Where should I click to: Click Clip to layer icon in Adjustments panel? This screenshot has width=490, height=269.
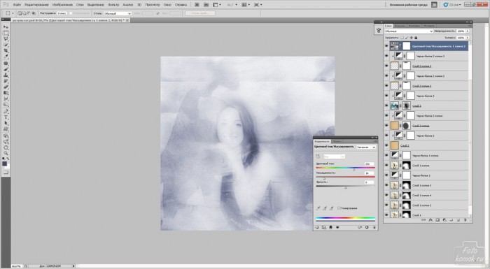click(x=330, y=228)
